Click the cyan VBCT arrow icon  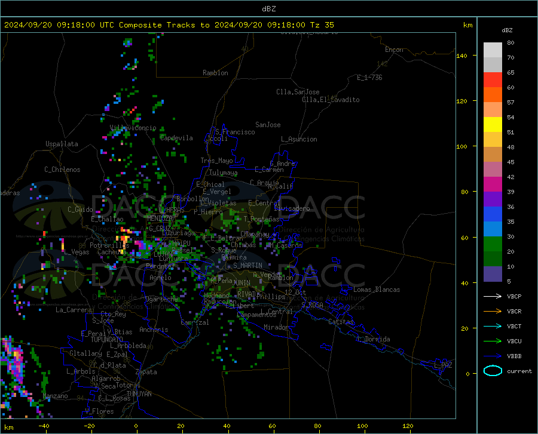[493, 326]
